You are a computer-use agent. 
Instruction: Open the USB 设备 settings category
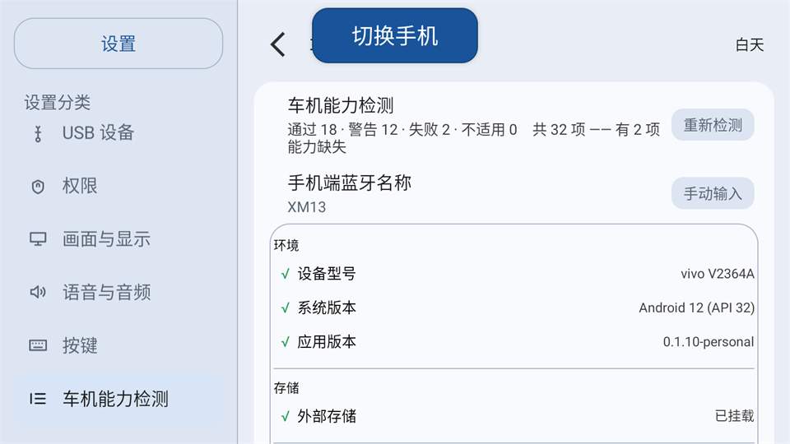(x=118, y=133)
